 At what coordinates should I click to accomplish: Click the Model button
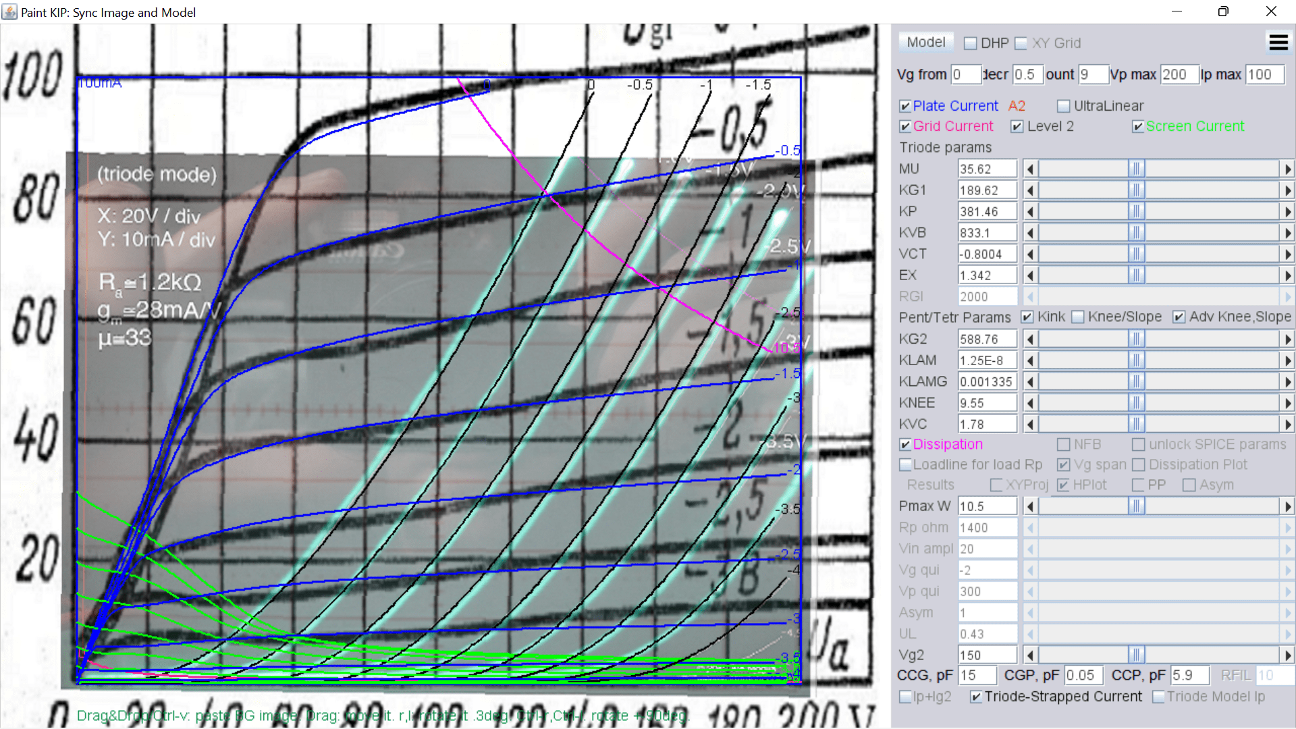[926, 42]
